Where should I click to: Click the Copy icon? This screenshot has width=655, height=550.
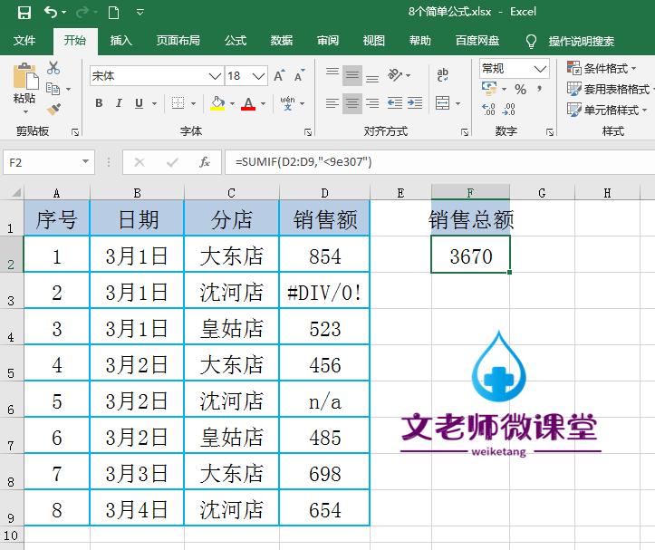[x=53, y=89]
